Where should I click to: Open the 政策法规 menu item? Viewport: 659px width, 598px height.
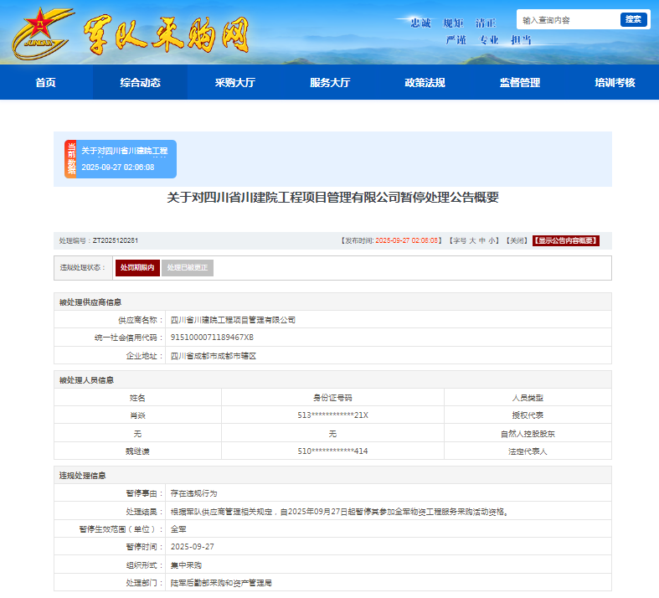click(x=425, y=83)
